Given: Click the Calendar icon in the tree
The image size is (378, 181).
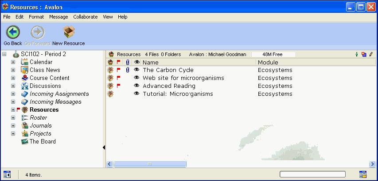Looking at the screenshot, I should pyautogui.click(x=25, y=62).
